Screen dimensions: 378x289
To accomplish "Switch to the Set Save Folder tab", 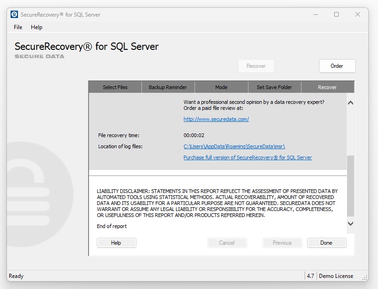I will pos(274,87).
